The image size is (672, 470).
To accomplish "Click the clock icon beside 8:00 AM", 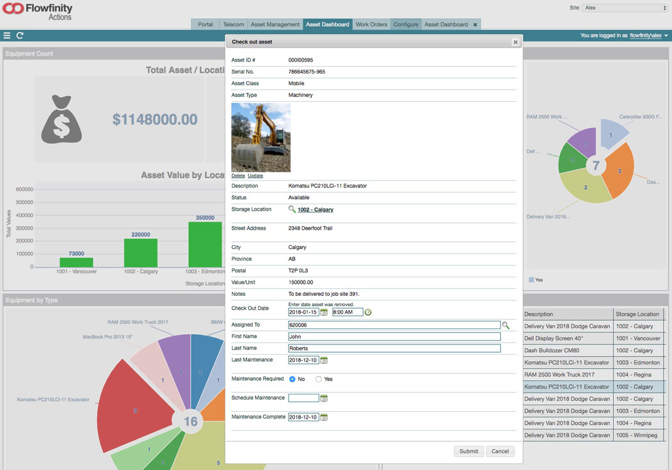I will [x=368, y=312].
